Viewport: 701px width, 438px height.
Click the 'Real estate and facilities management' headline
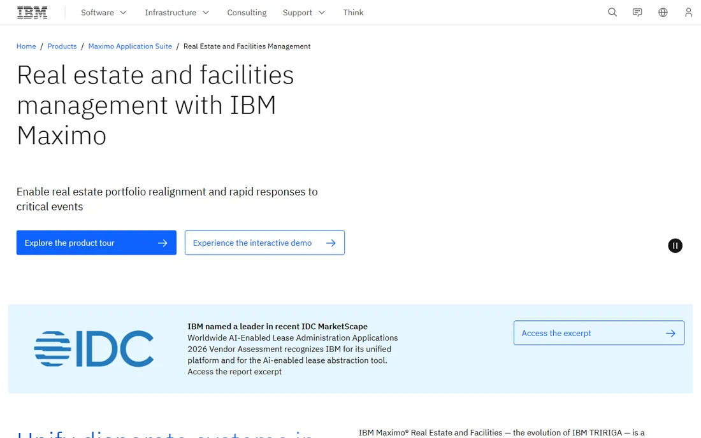click(155, 105)
